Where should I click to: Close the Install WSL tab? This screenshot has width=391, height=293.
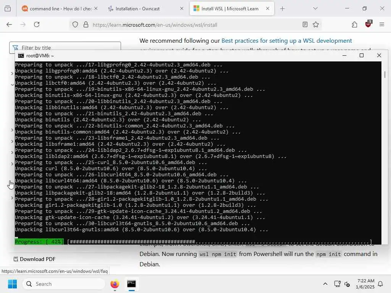[268, 8]
